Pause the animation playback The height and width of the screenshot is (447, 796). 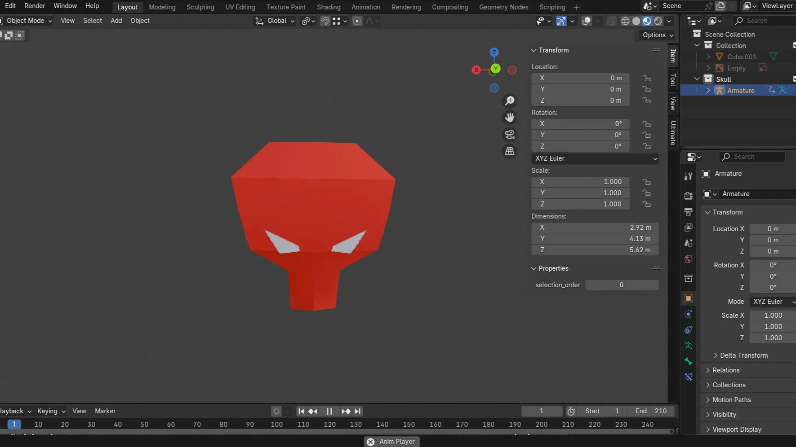pos(329,411)
